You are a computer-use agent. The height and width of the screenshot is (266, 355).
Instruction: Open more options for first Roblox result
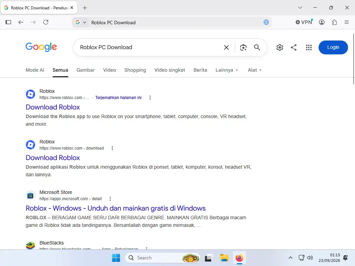coord(150,98)
